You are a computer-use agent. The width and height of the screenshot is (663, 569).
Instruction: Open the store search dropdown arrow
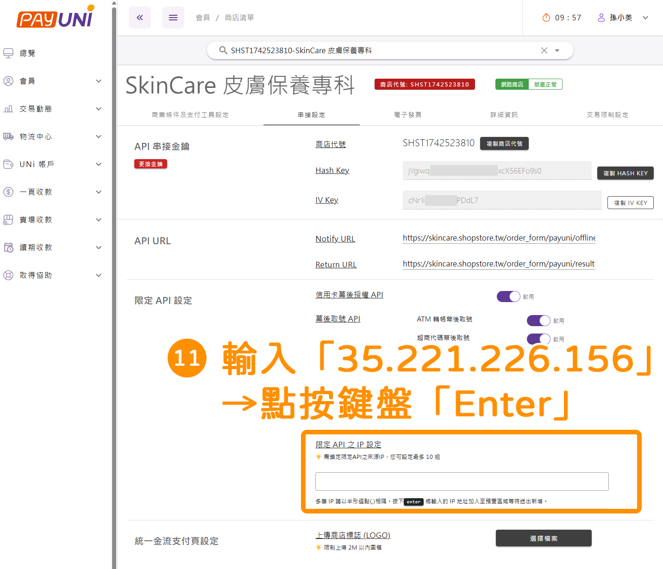point(557,50)
